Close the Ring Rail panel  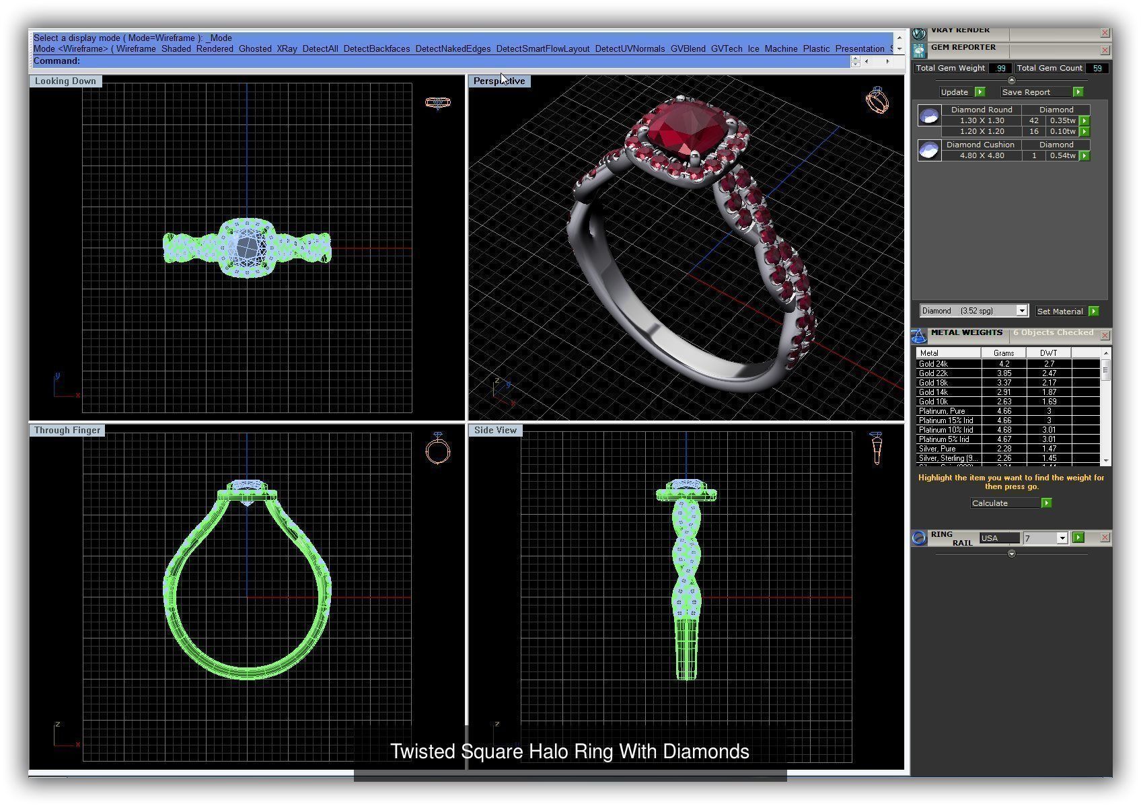[1105, 538]
